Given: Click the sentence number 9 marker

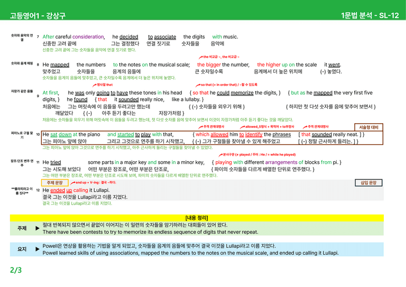Looking at the screenshot, I should point(38,96).
